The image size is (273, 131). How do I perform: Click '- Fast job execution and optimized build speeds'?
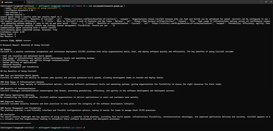(26, 56)
